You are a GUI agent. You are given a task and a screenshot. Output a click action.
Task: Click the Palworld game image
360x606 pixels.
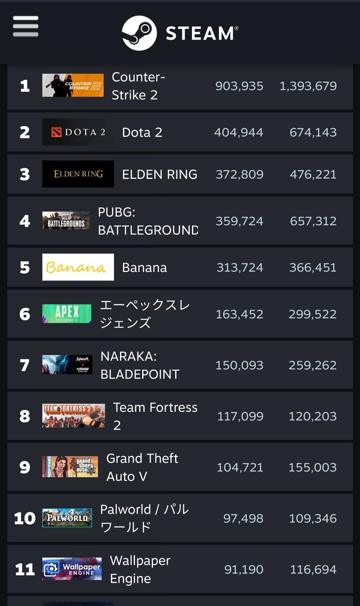67,518
